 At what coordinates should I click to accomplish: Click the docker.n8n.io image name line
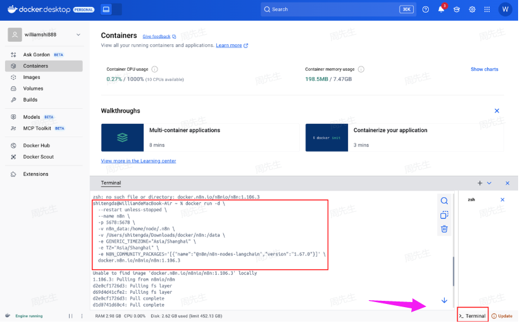point(139,261)
